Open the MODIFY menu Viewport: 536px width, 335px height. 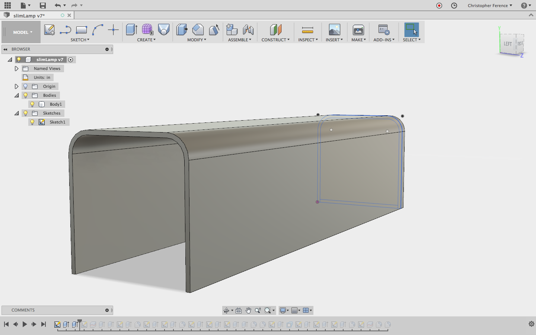[197, 40]
